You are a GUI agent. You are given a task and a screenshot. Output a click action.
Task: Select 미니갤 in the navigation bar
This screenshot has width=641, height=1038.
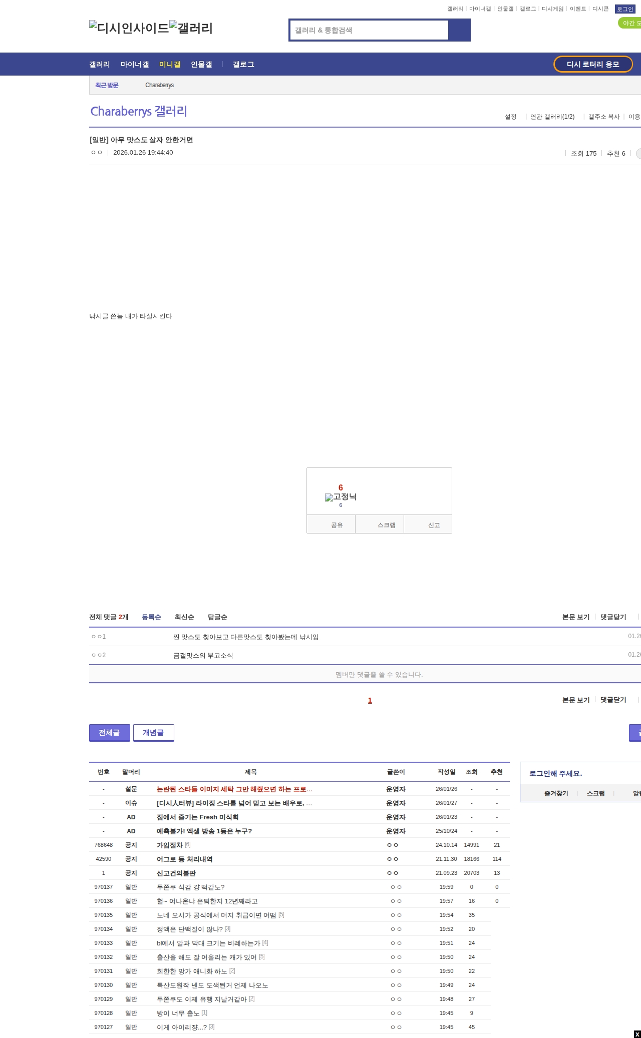pyautogui.click(x=170, y=65)
